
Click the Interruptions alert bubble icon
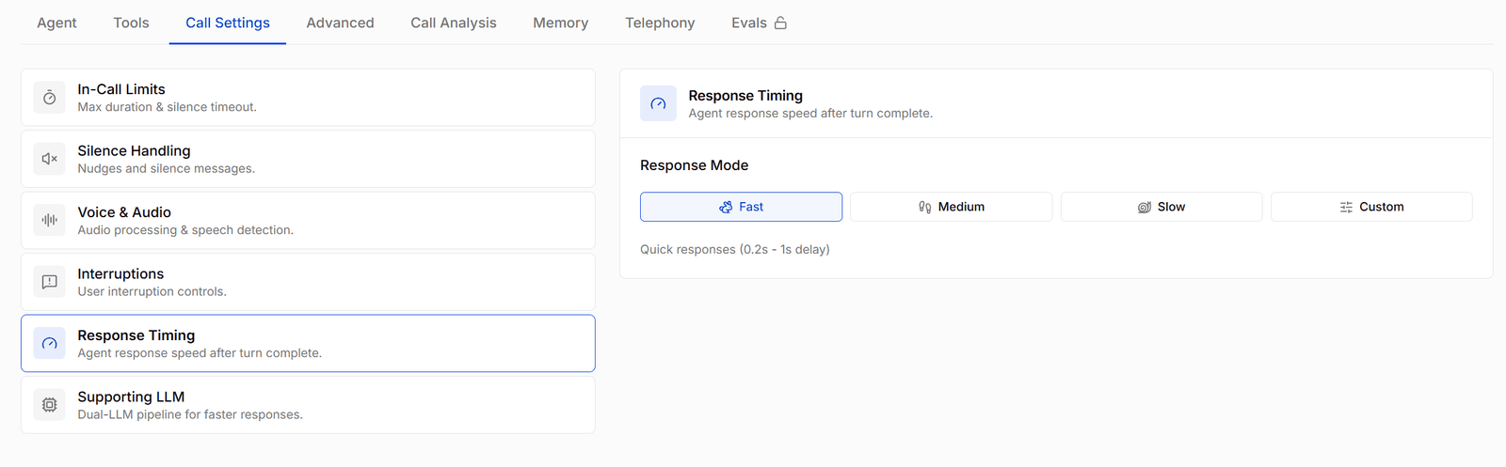50,282
